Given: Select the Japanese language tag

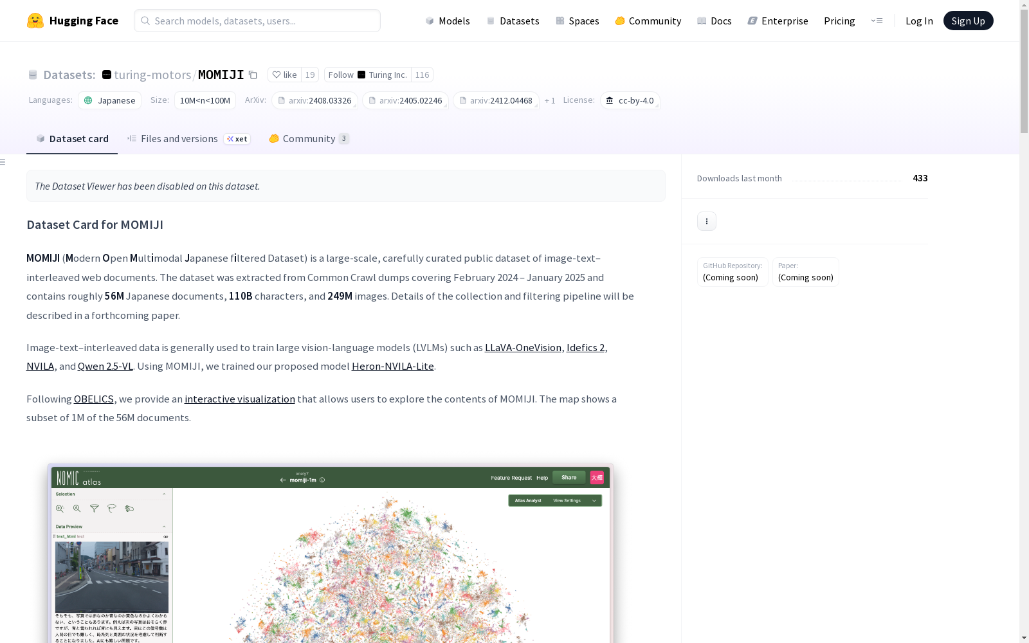Looking at the screenshot, I should point(110,100).
